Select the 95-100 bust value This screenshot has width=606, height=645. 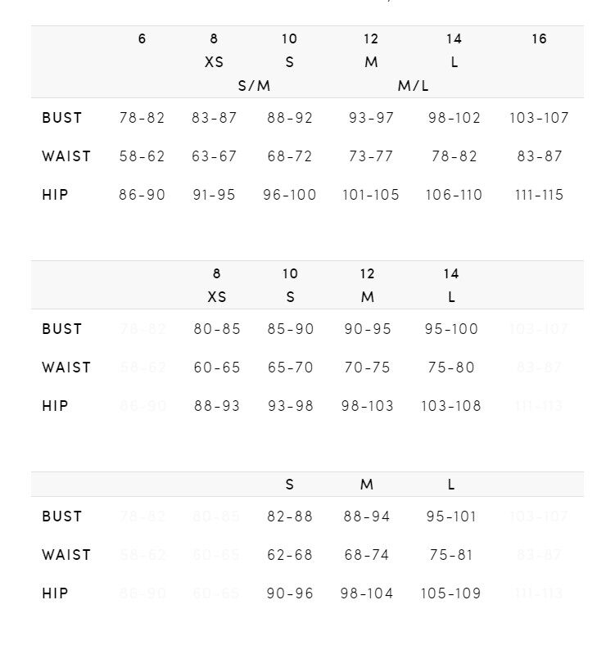click(451, 329)
